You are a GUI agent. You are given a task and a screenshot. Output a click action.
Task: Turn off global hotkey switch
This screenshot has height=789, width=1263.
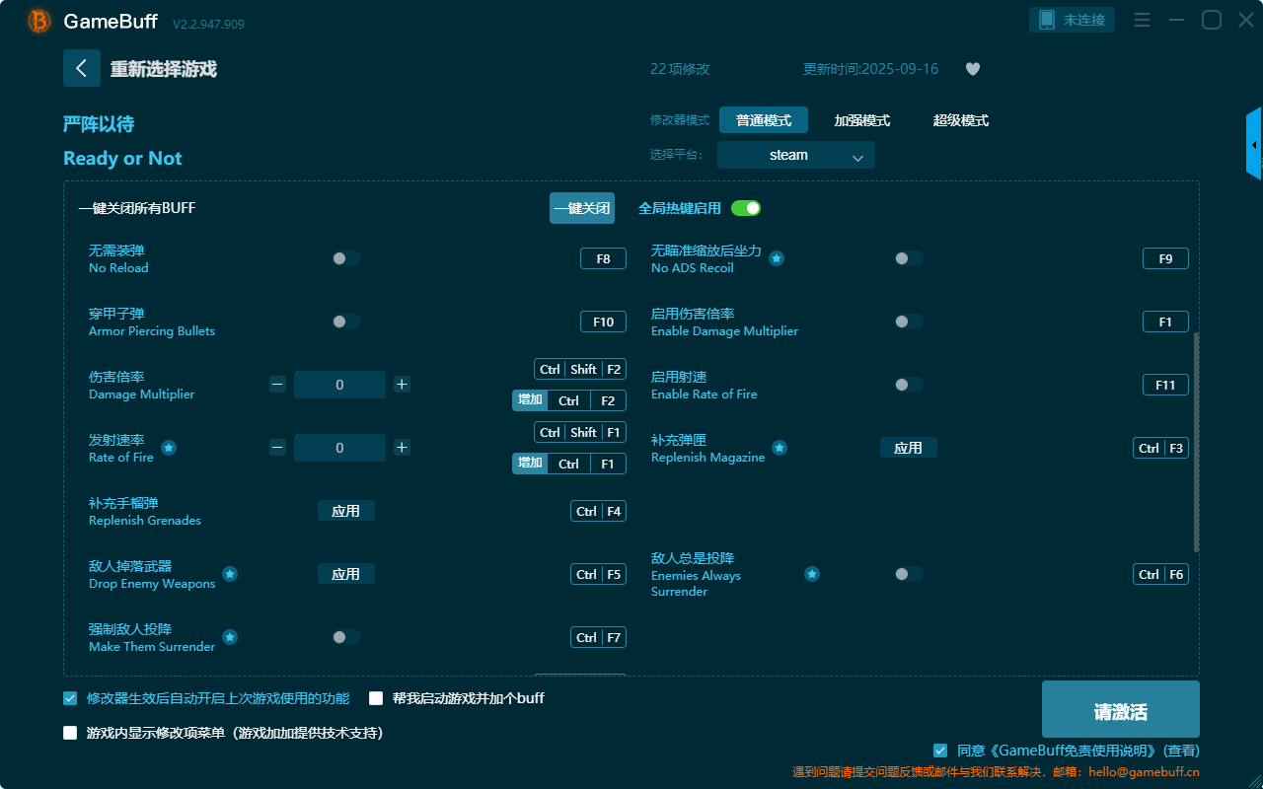[x=746, y=208]
